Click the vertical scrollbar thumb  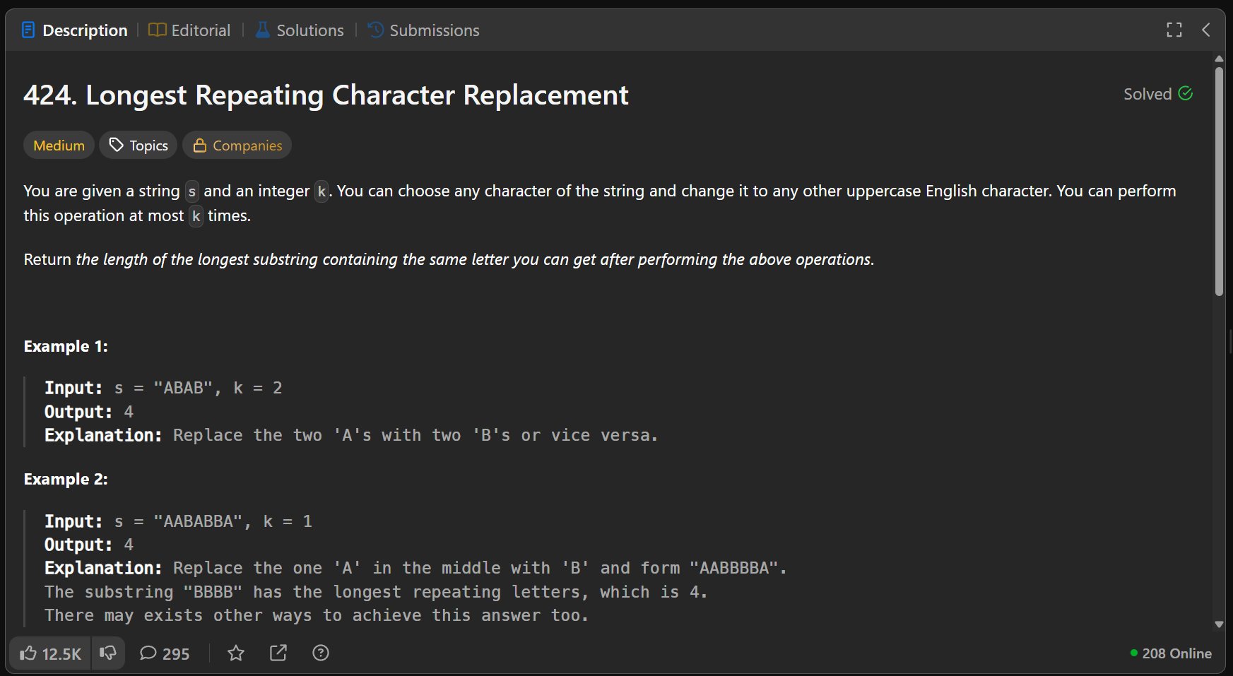(x=1219, y=180)
